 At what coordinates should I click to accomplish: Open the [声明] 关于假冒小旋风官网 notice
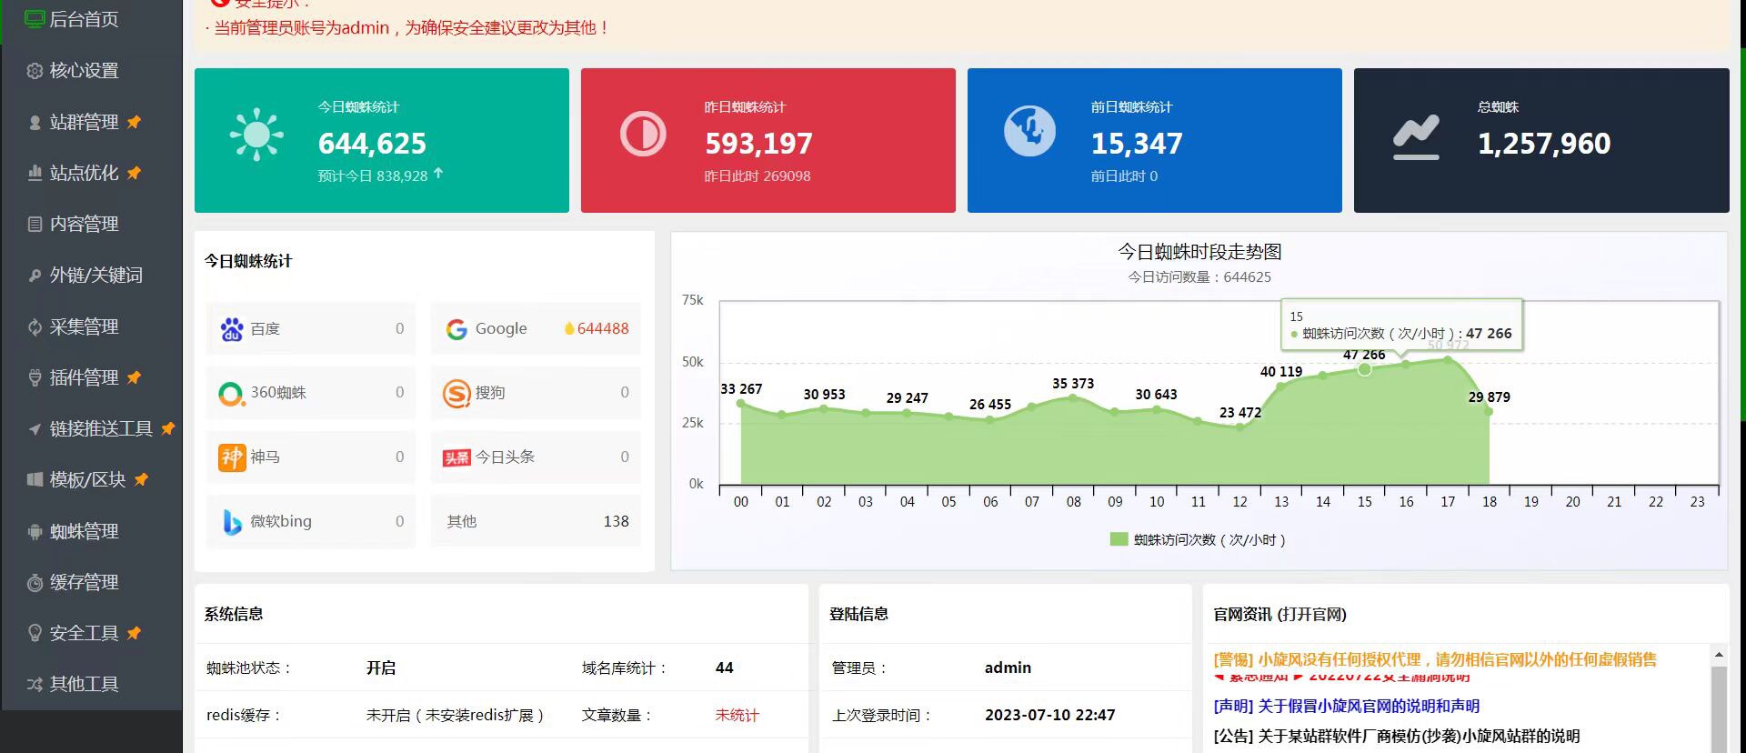click(x=1347, y=706)
